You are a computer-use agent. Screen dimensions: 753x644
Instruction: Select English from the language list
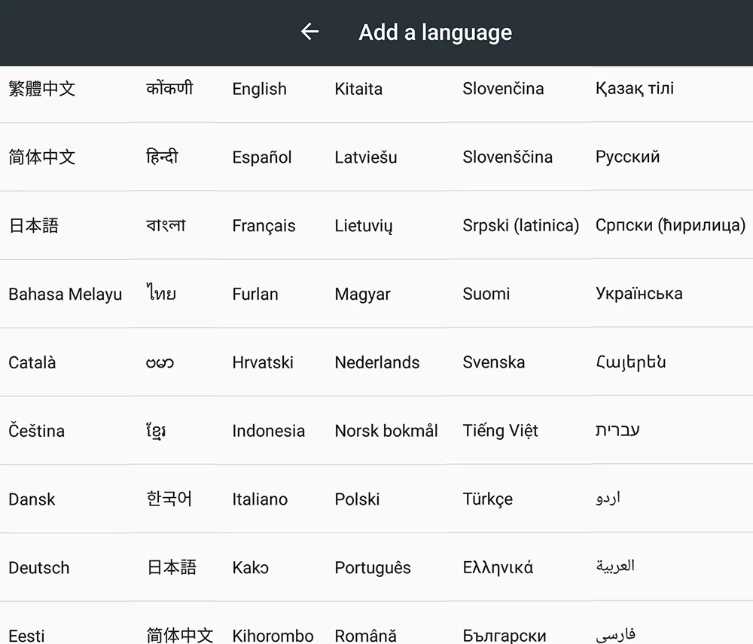259,89
